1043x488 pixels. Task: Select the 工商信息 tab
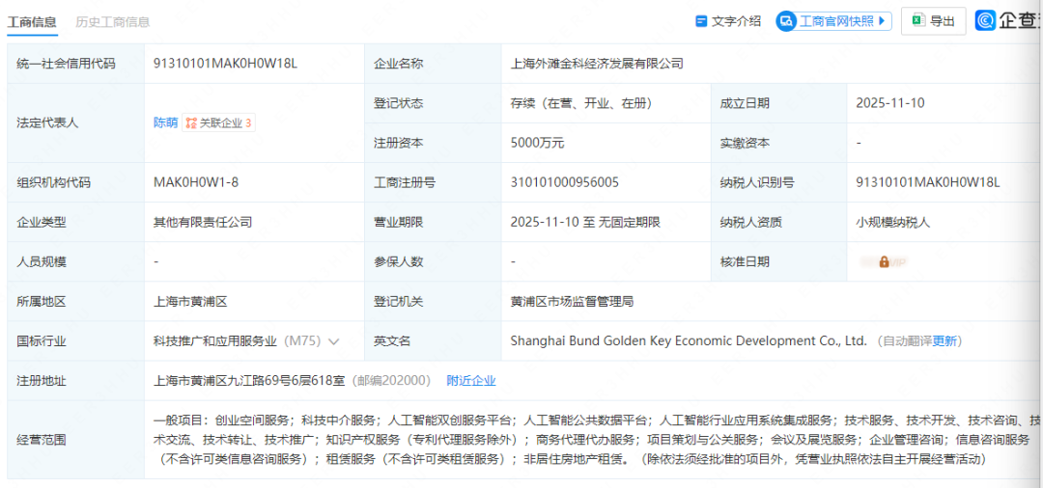31,22
